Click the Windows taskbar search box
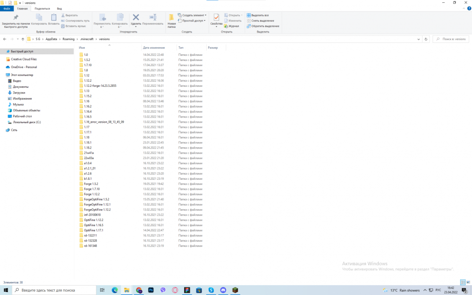This screenshot has height=295, width=472. pos(54,290)
